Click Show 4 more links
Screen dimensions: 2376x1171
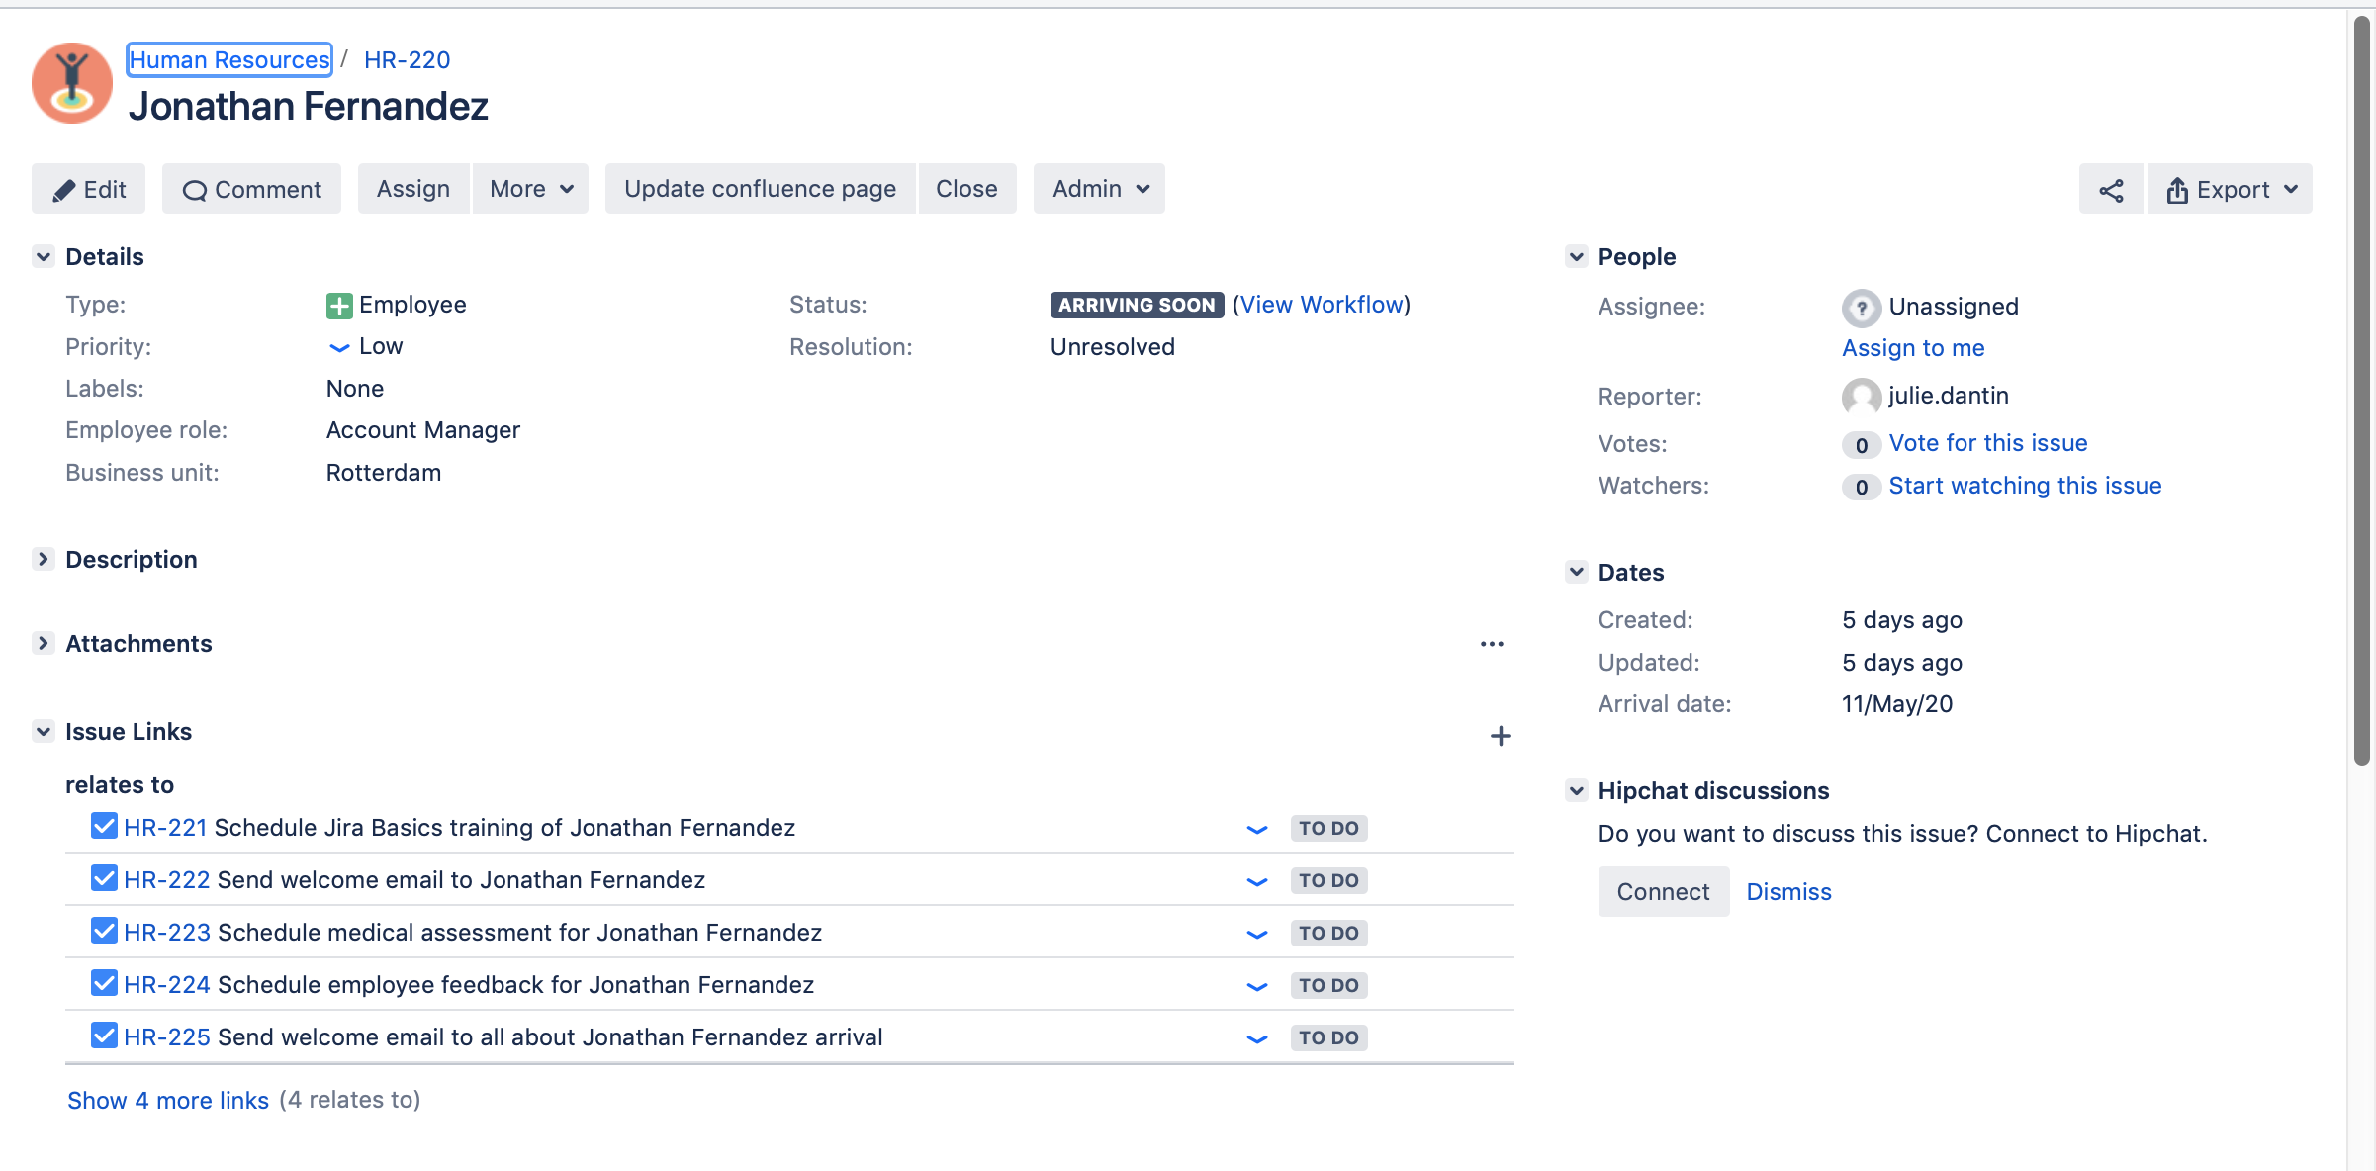pyautogui.click(x=165, y=1098)
